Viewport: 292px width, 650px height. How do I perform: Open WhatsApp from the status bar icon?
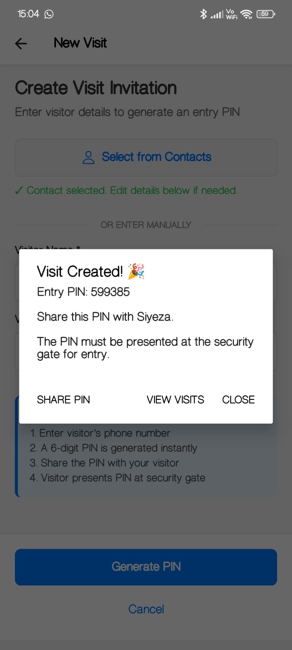[49, 13]
